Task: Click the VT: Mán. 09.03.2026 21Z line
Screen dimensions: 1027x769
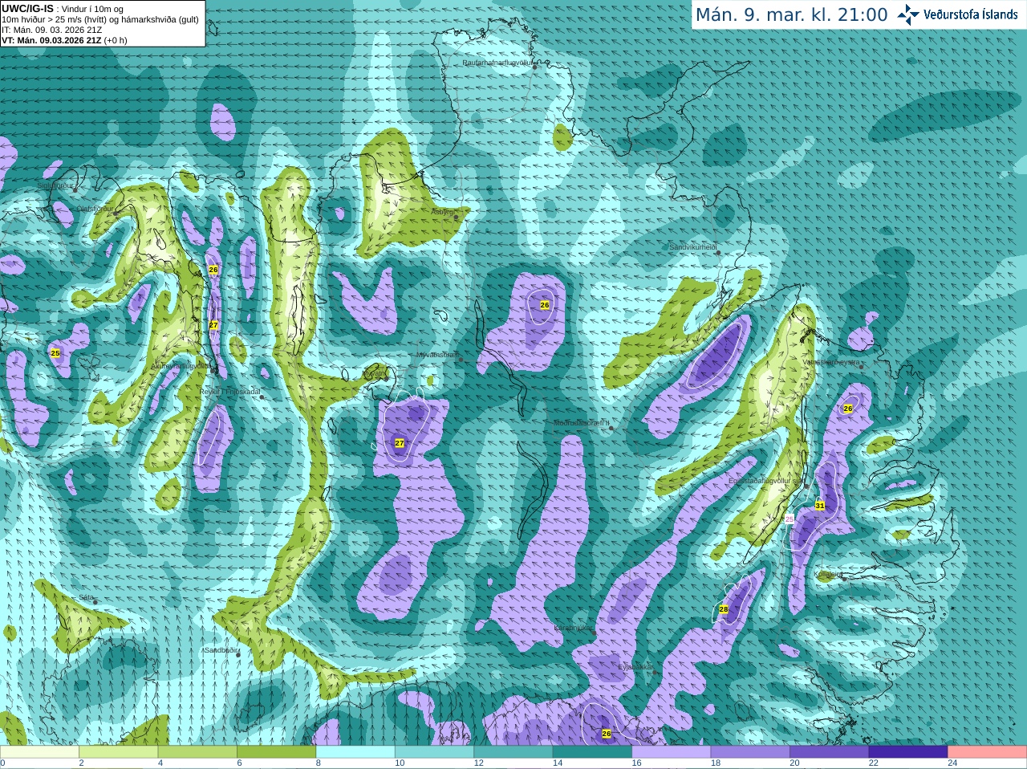Action: coord(64,40)
